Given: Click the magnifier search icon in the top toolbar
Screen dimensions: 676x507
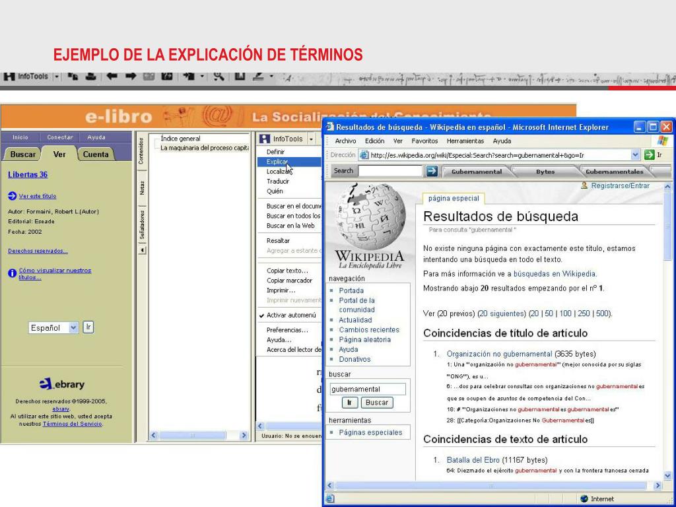Looking at the screenshot, I should (219, 77).
